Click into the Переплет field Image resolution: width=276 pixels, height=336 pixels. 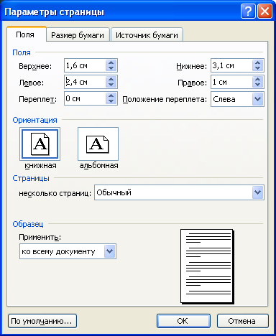pyautogui.click(x=85, y=98)
